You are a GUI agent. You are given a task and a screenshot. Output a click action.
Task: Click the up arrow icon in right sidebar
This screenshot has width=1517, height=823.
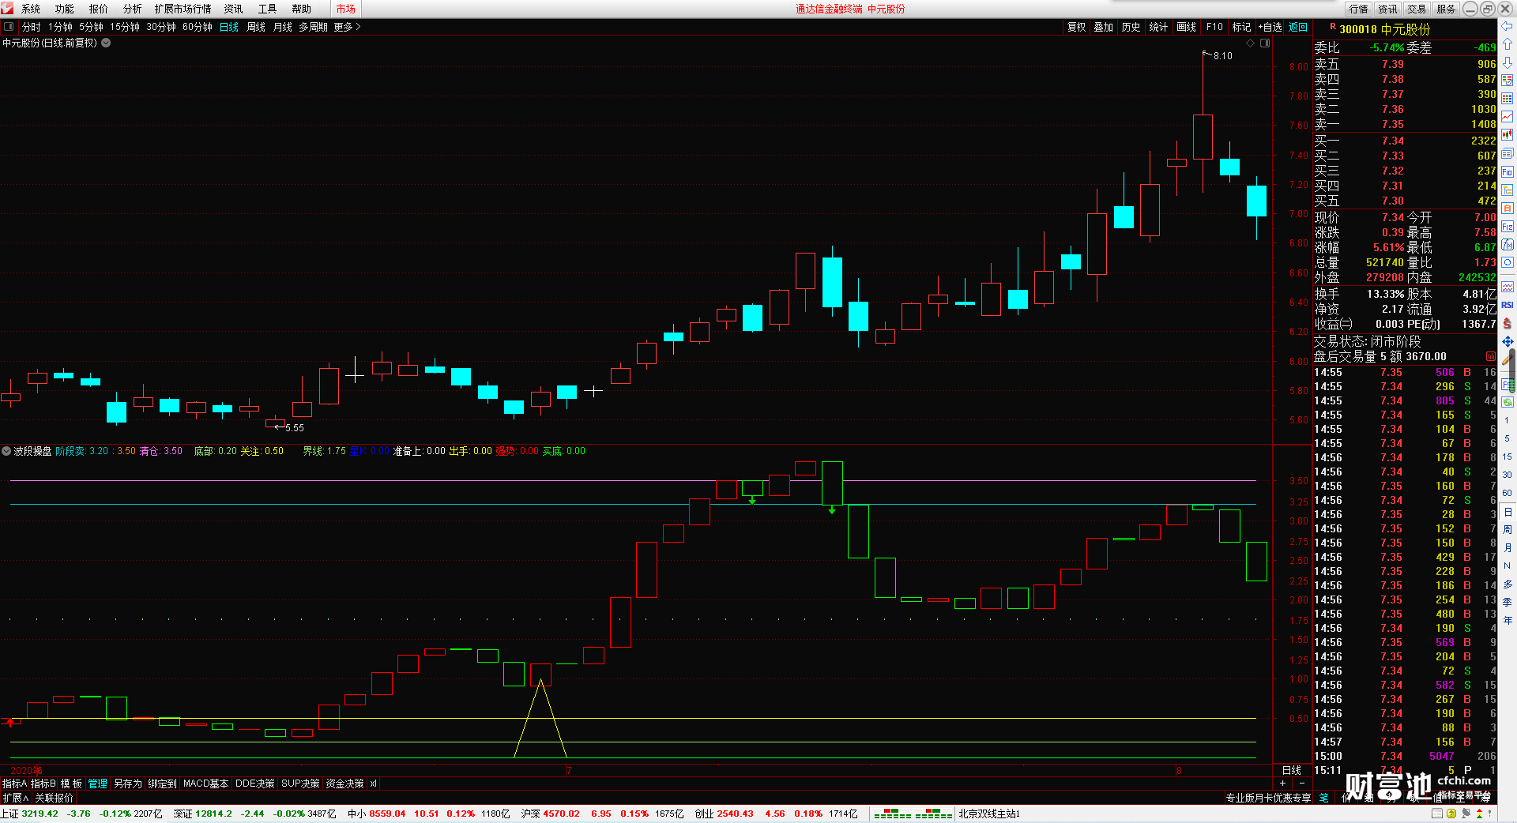[x=1508, y=44]
